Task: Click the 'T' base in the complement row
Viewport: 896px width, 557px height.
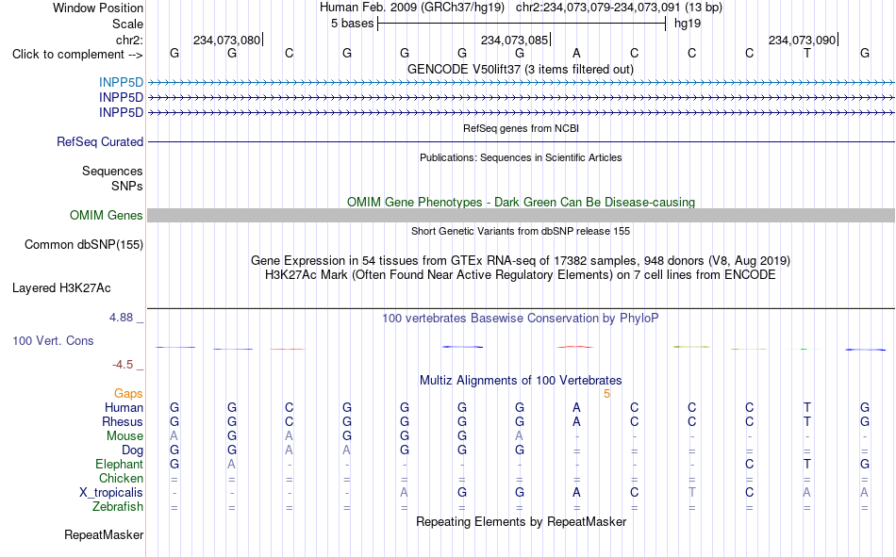Action: 806,53
